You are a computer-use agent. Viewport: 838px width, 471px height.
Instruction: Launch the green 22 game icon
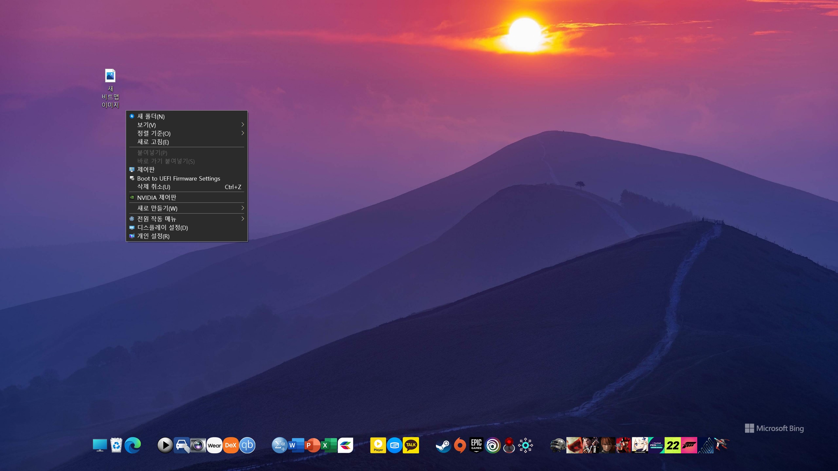pyautogui.click(x=673, y=445)
